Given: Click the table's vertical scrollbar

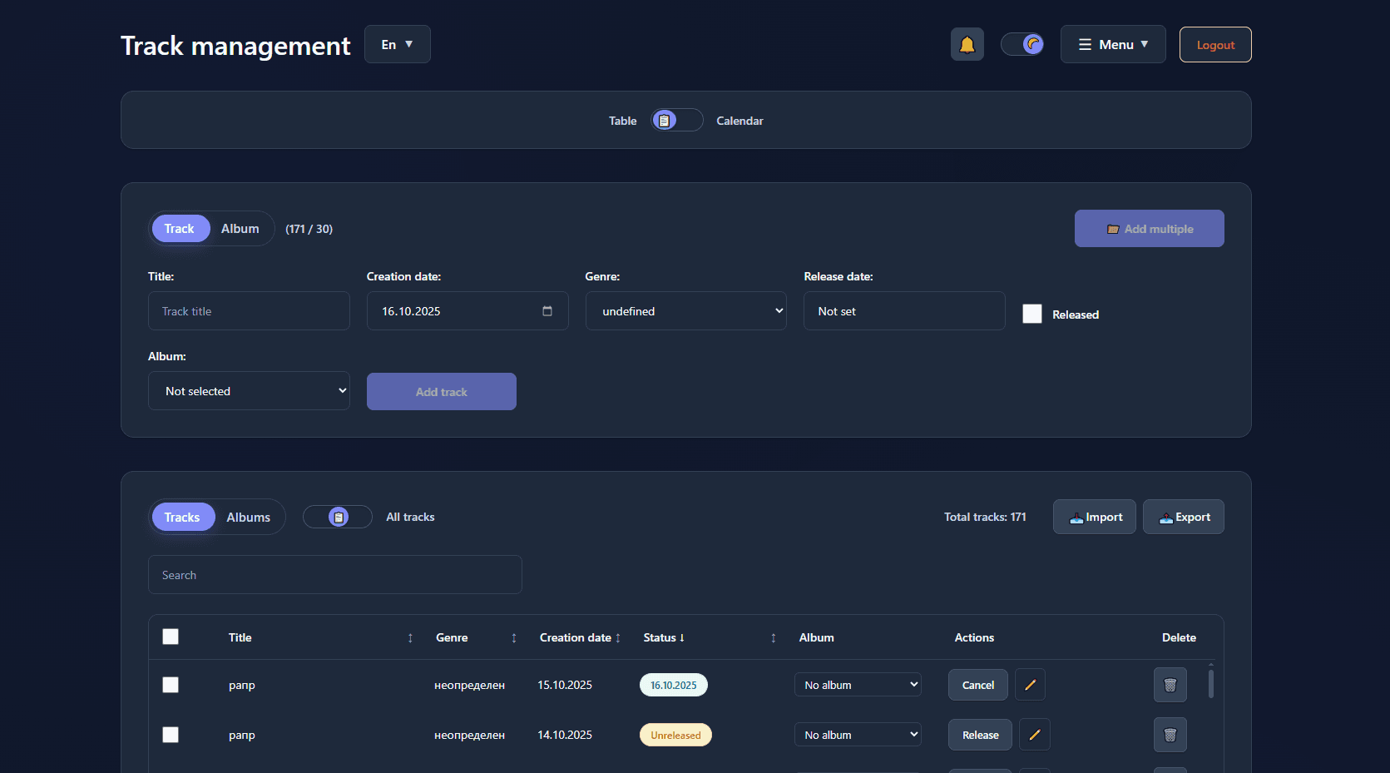Looking at the screenshot, I should click(1210, 683).
